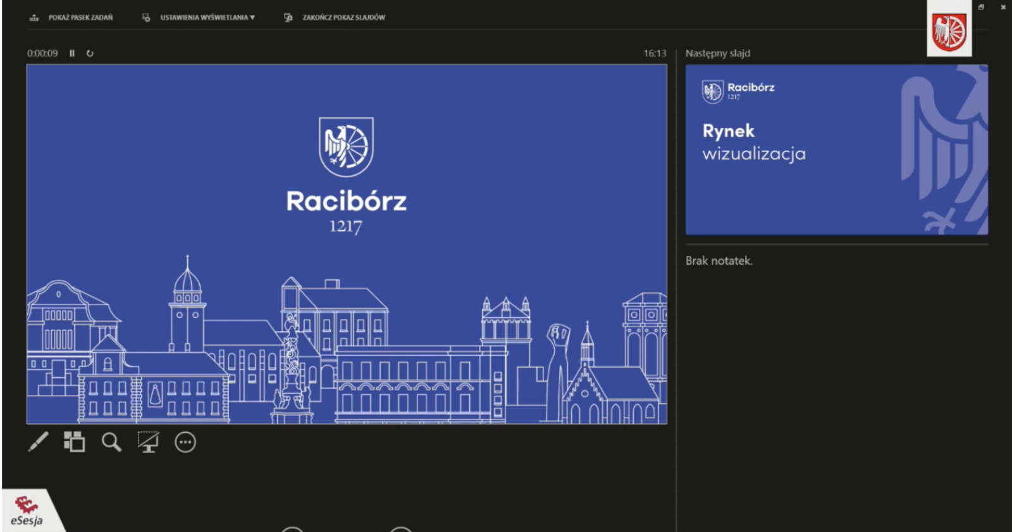The image size is (1012, 532).
Task: Restart the presentation timer
Action: [x=90, y=54]
